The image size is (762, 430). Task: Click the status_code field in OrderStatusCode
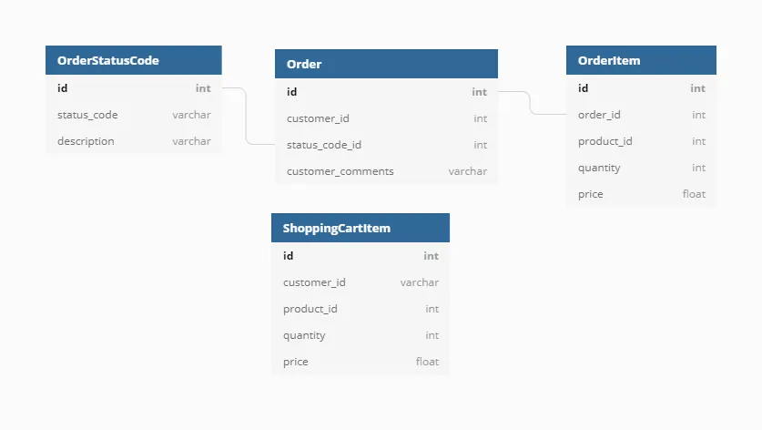[134, 115]
